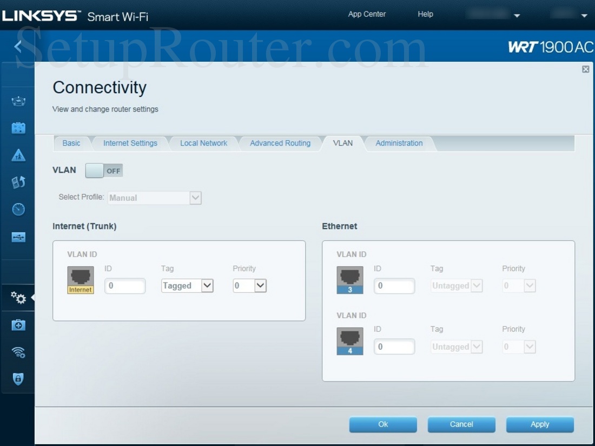Expand the far right header dropdown arrow
595x446 pixels.
[584, 16]
